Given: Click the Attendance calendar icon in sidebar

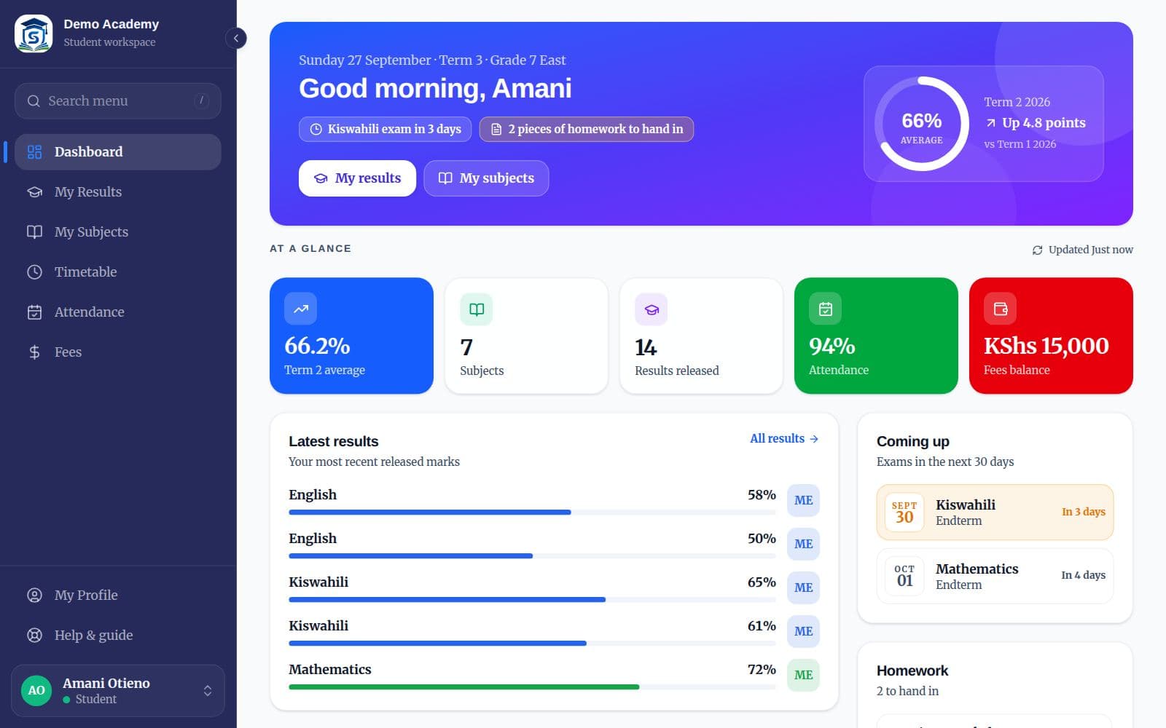Looking at the screenshot, I should coord(34,312).
